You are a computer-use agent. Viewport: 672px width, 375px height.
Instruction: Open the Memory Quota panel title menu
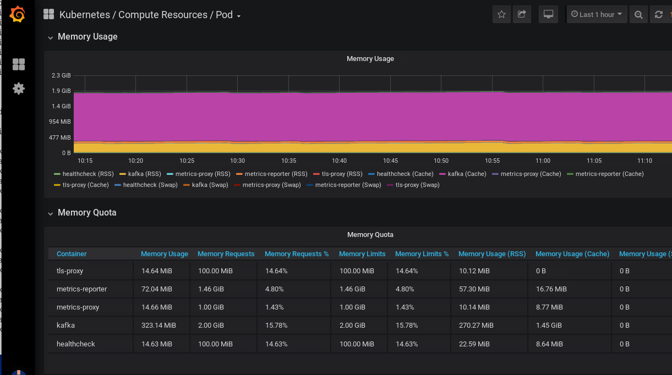(x=370, y=235)
